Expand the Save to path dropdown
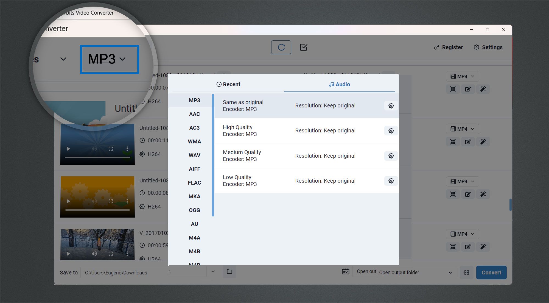 pyautogui.click(x=213, y=273)
